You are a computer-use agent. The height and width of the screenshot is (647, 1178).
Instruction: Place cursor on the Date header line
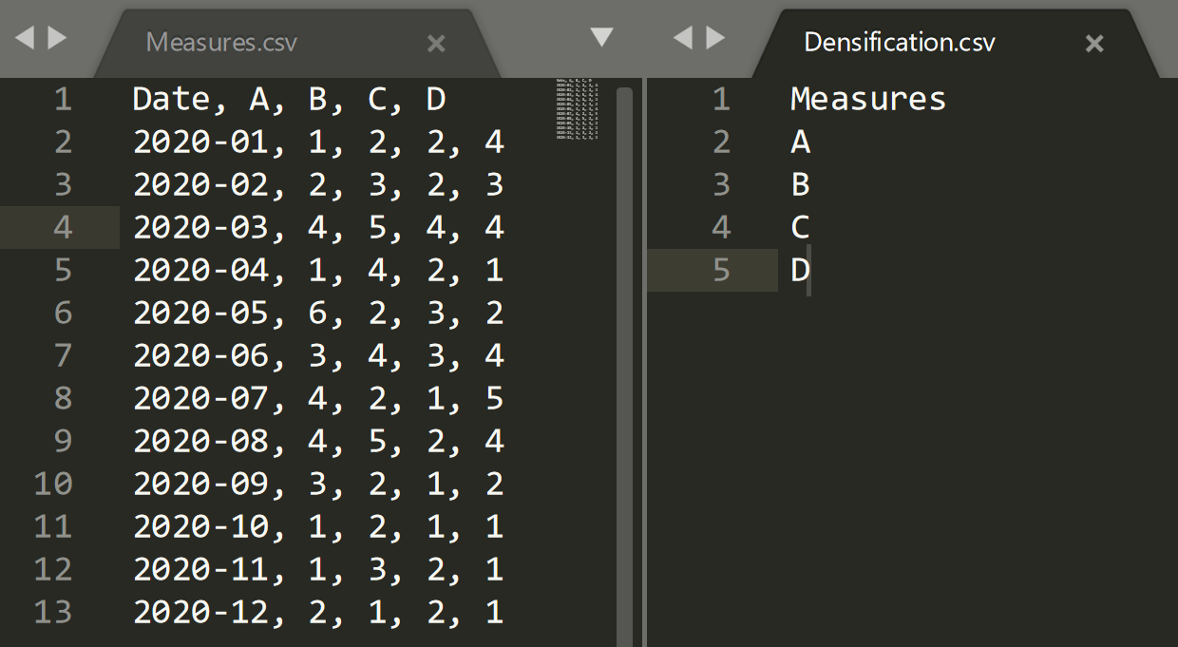[x=289, y=100]
